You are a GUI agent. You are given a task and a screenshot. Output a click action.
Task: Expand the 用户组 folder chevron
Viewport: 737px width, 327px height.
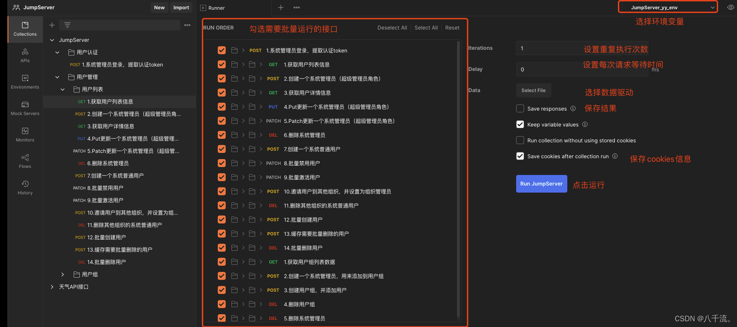(x=63, y=274)
